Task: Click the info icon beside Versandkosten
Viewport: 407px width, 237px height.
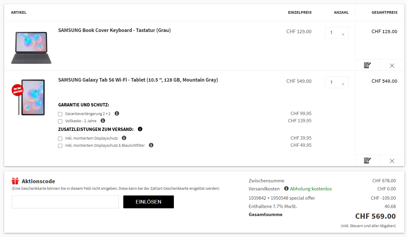Action: [286, 189]
